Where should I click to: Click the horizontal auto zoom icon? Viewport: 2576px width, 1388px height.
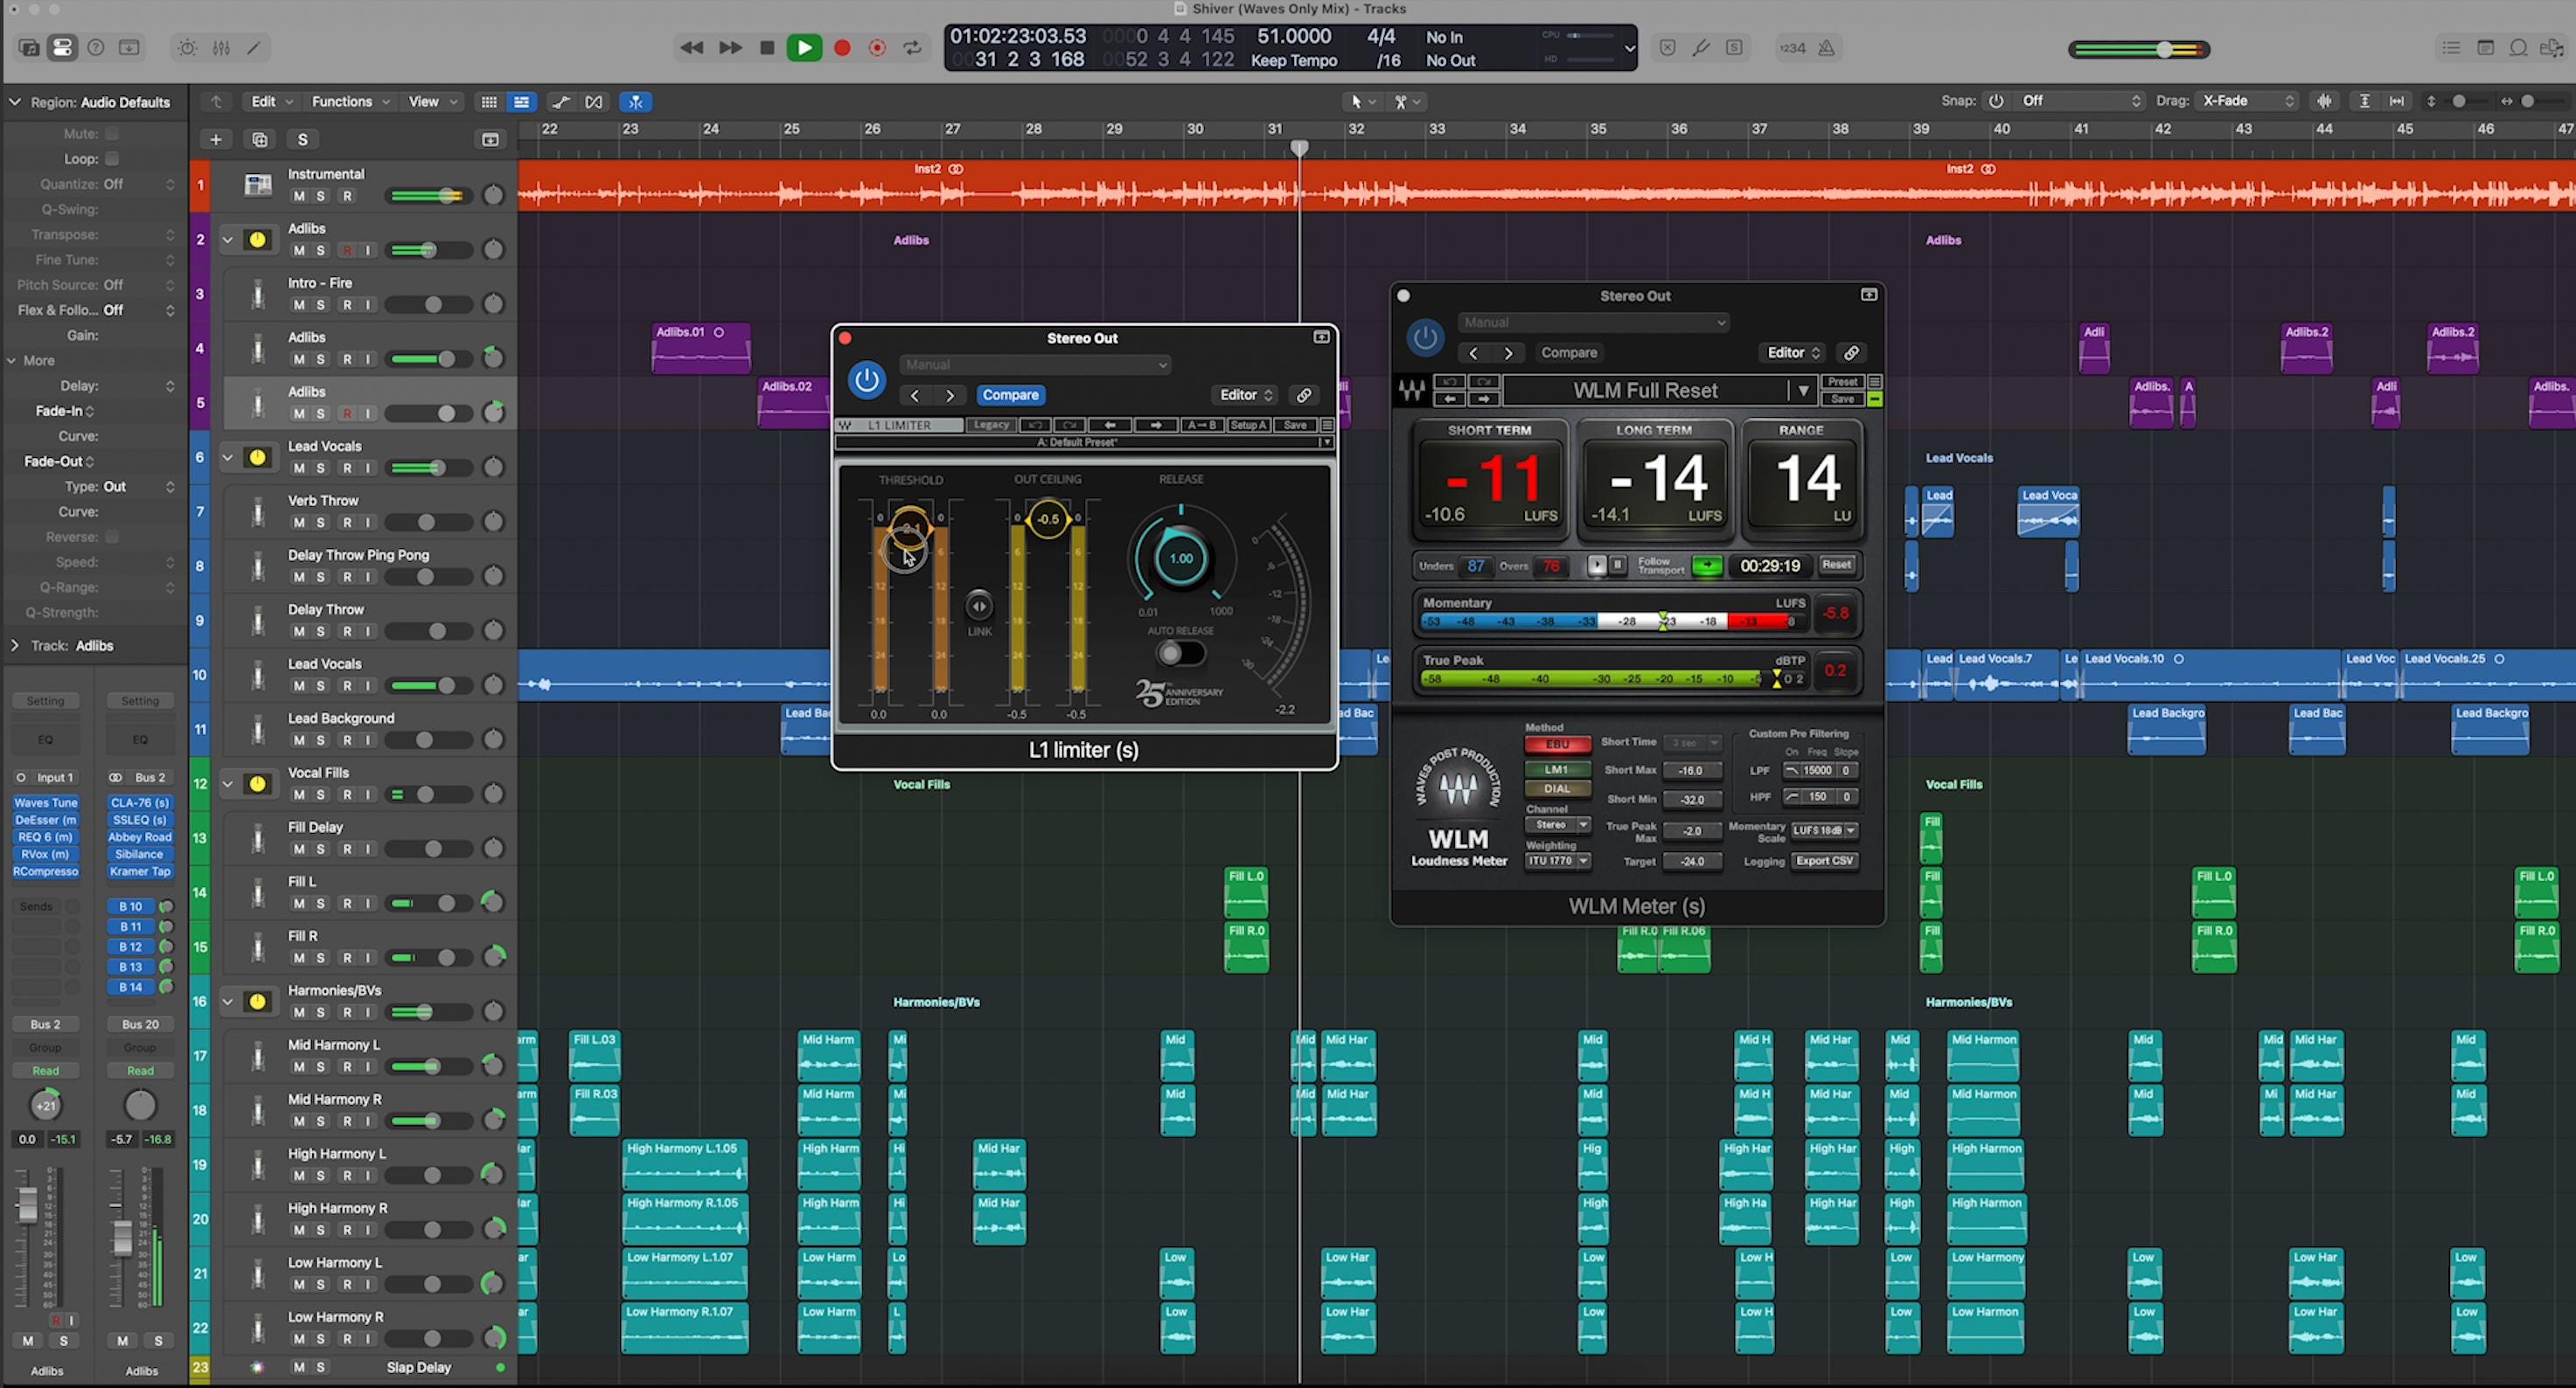pos(2397,101)
